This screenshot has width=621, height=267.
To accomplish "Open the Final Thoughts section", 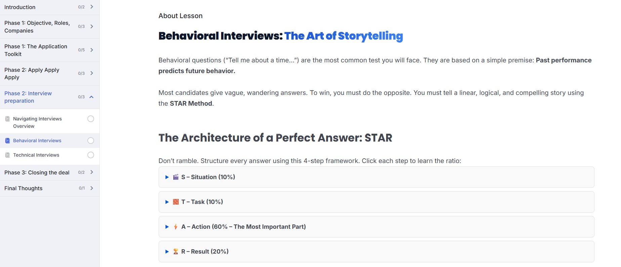I will pos(24,188).
